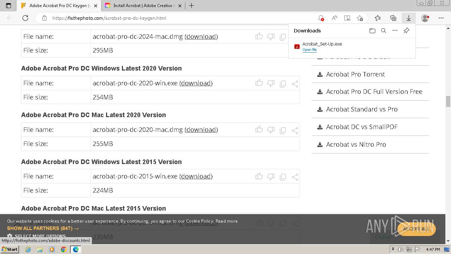This screenshot has width=451, height=254.
Task: Open More options in Downloads panel
Action: click(395, 31)
